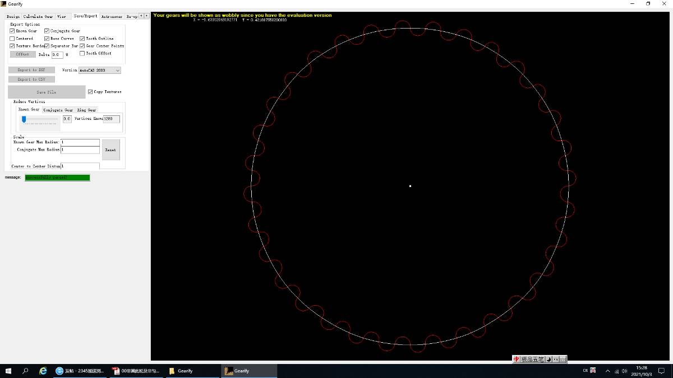Click the reduce vertices slider thumb
This screenshot has width=673, height=378.
coord(24,119)
